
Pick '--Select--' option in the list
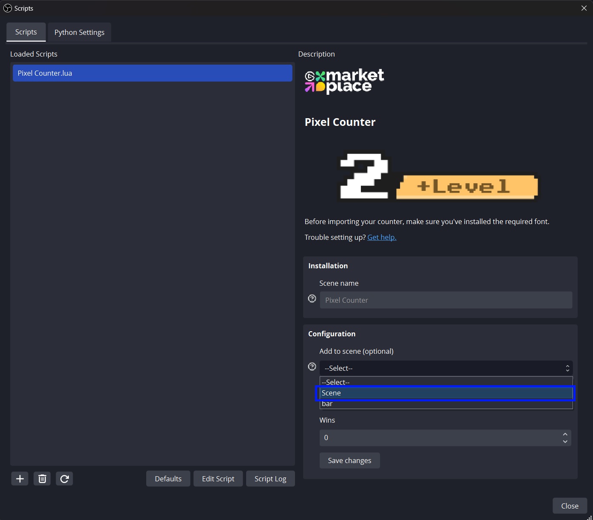coord(445,382)
